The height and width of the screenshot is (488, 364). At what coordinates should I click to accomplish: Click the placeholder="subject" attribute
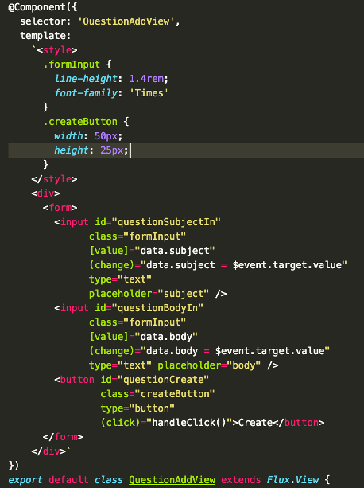pos(149,294)
